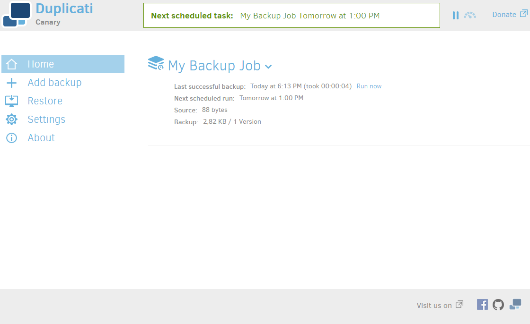530x324 pixels.
Task: Open the Donate link
Action: (x=509, y=15)
